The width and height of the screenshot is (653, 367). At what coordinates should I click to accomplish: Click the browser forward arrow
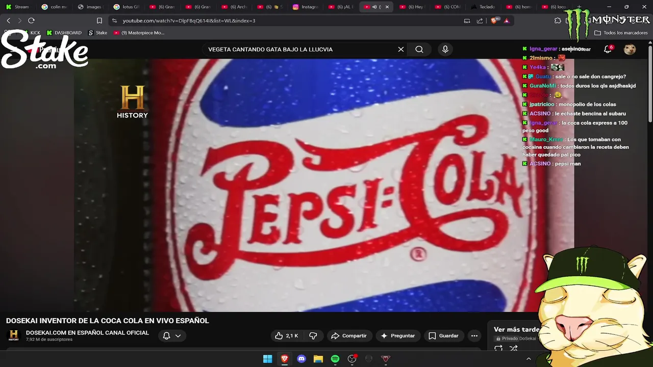[x=20, y=20]
